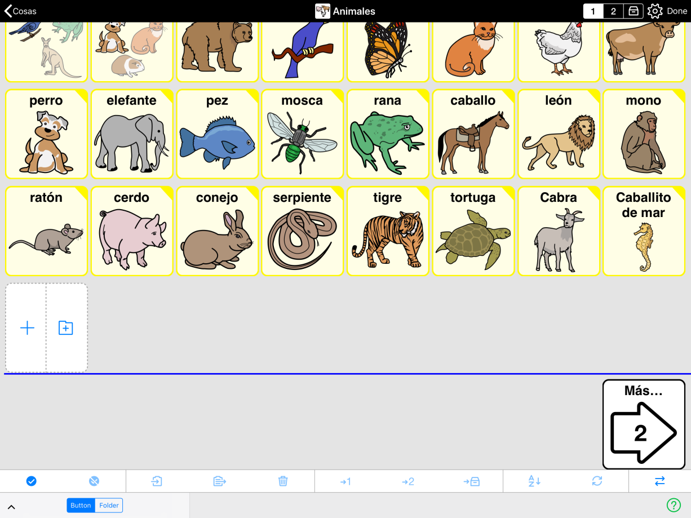Select the tortuga turtle button
The image size is (691, 518).
click(473, 231)
